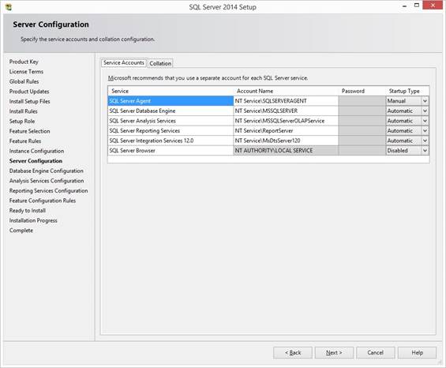Select the SQL Server Analysis Services row
446x368 pixels.
(171, 121)
